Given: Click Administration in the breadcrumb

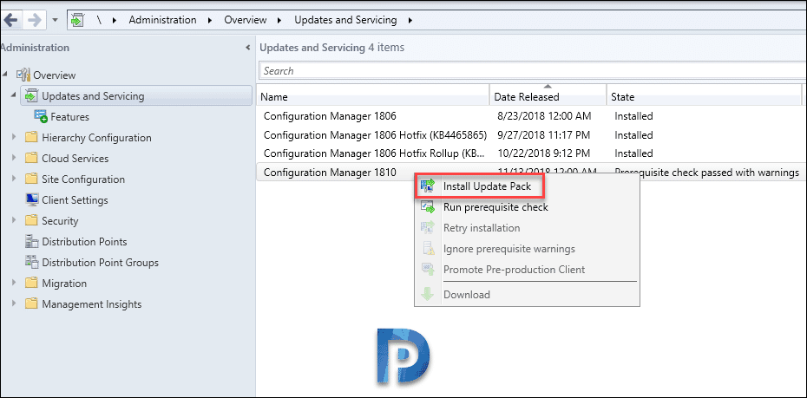Looking at the screenshot, I should (162, 20).
